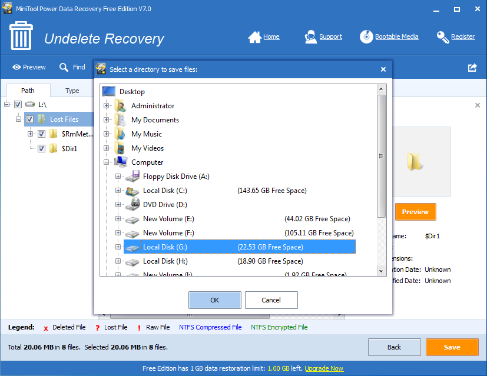The height and width of the screenshot is (376, 487).
Task: Open the Home link
Action: [271, 36]
